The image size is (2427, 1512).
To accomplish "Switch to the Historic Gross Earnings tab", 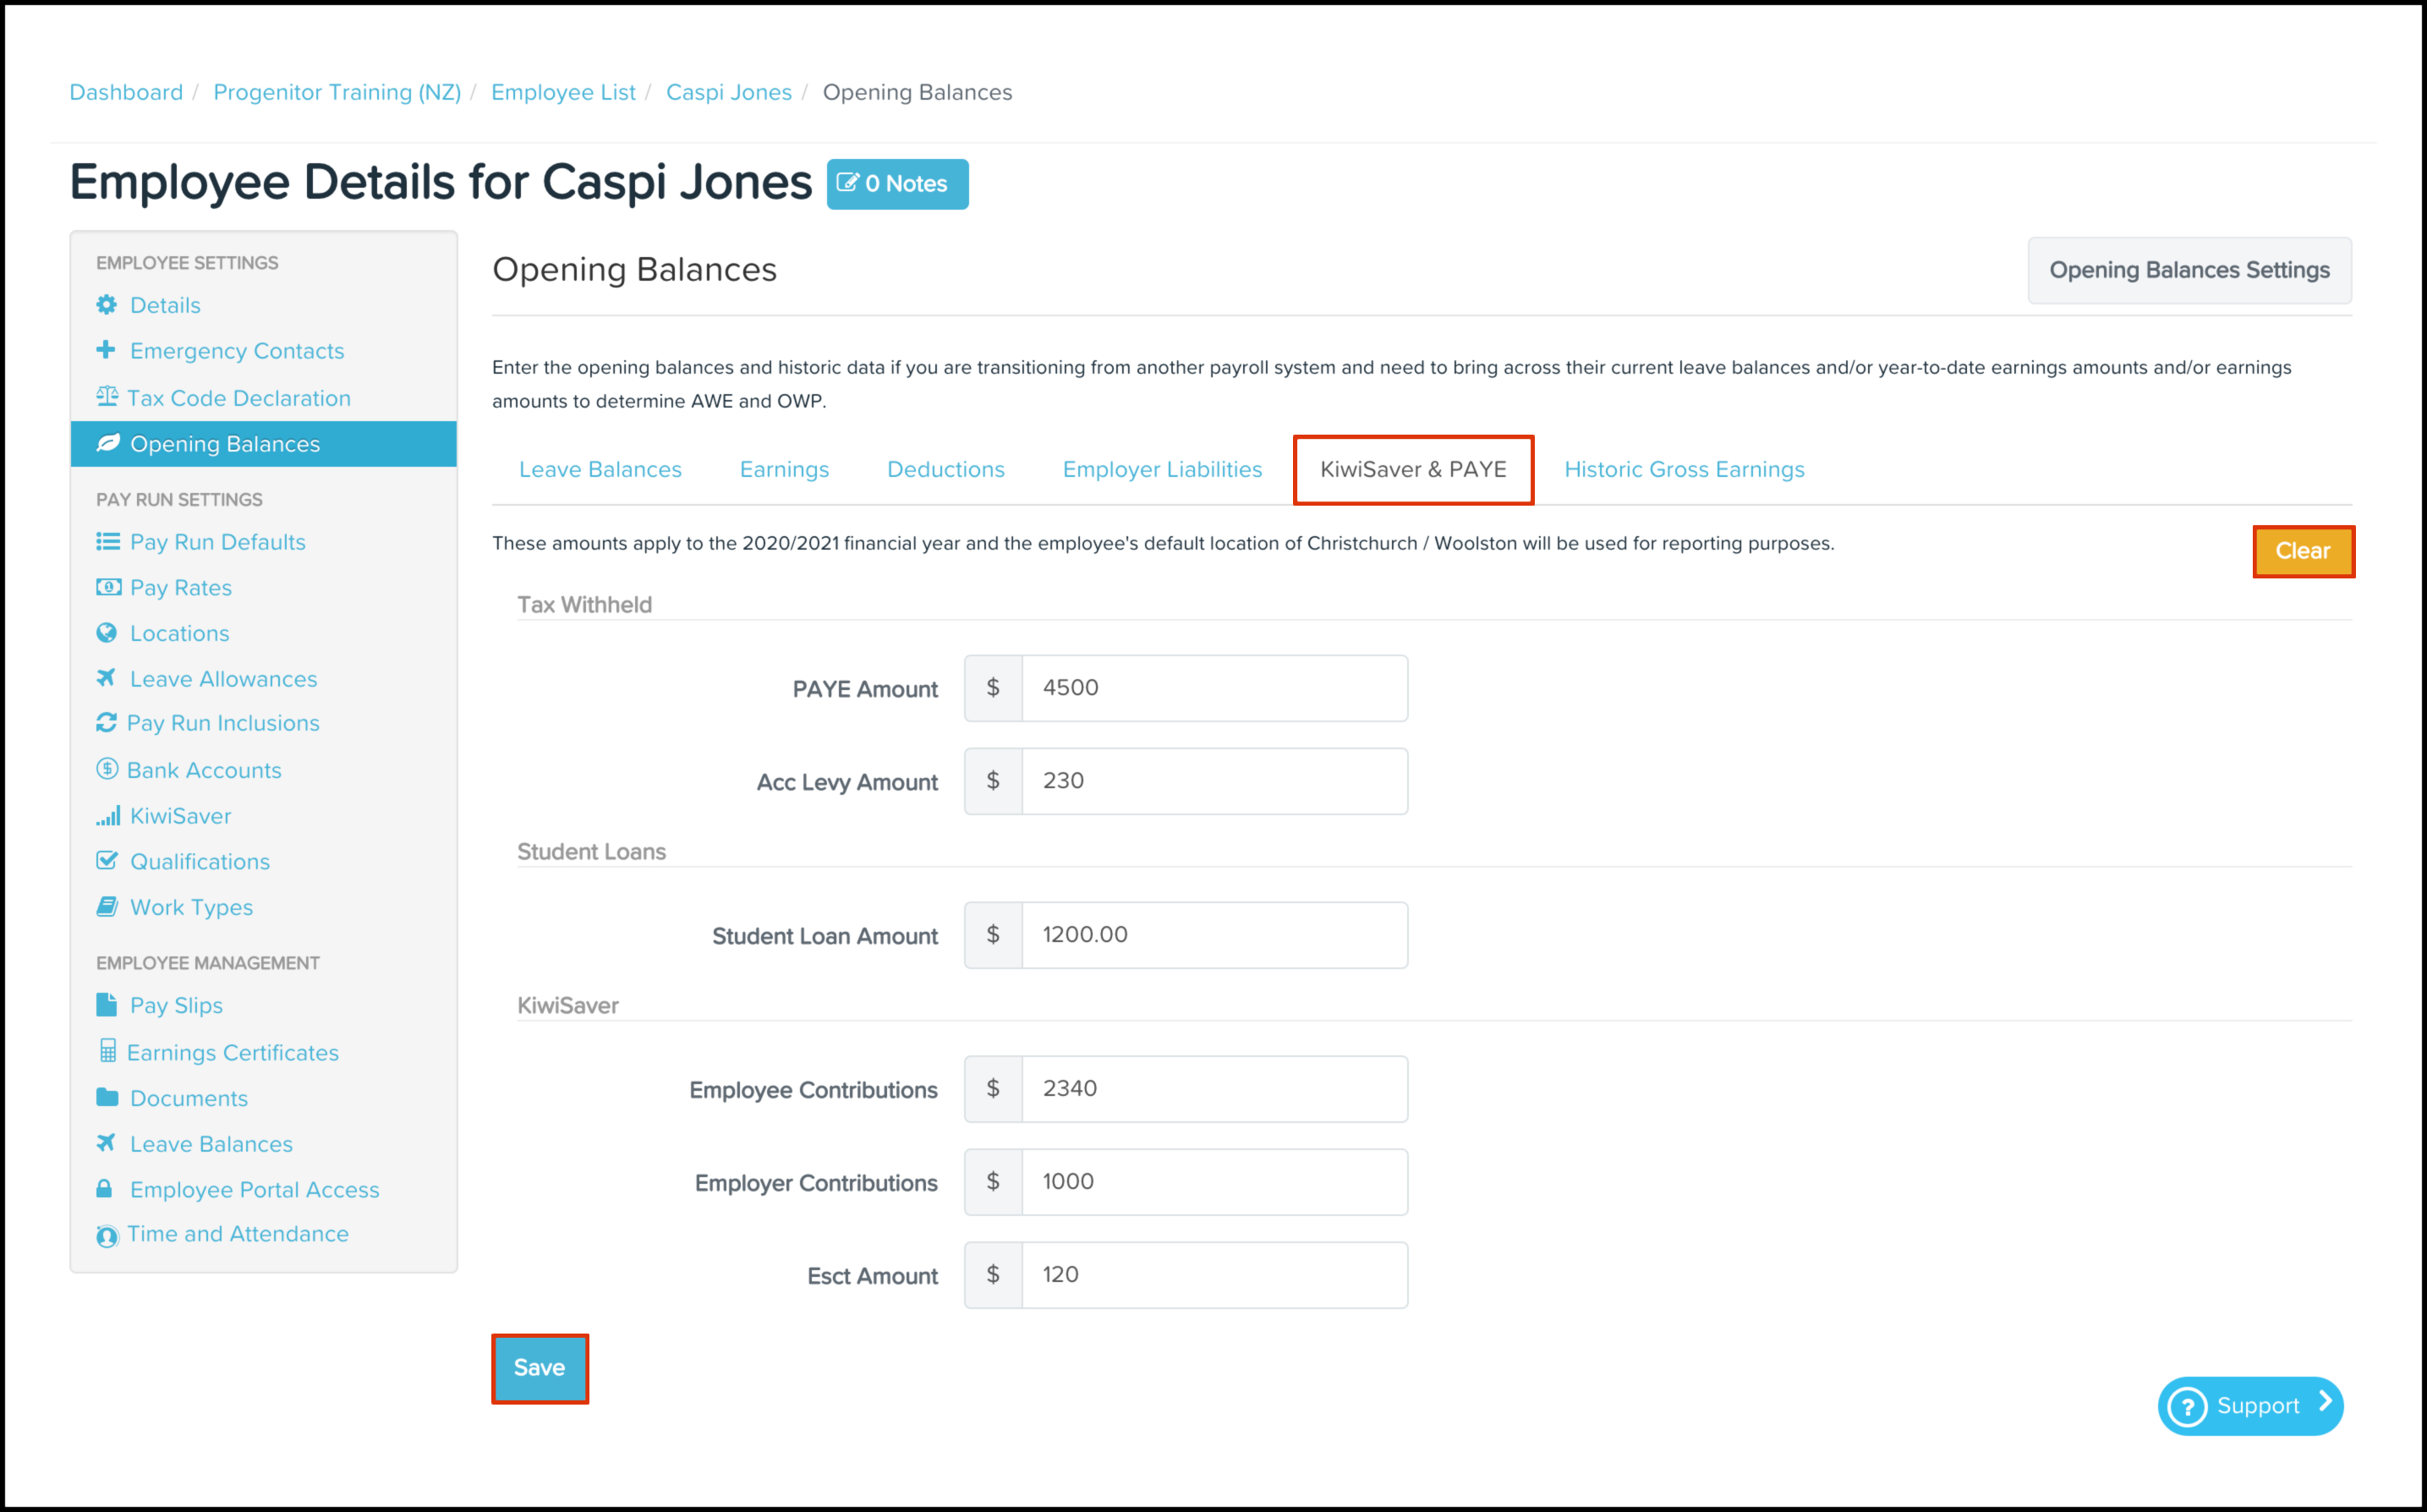I will coord(1684,469).
